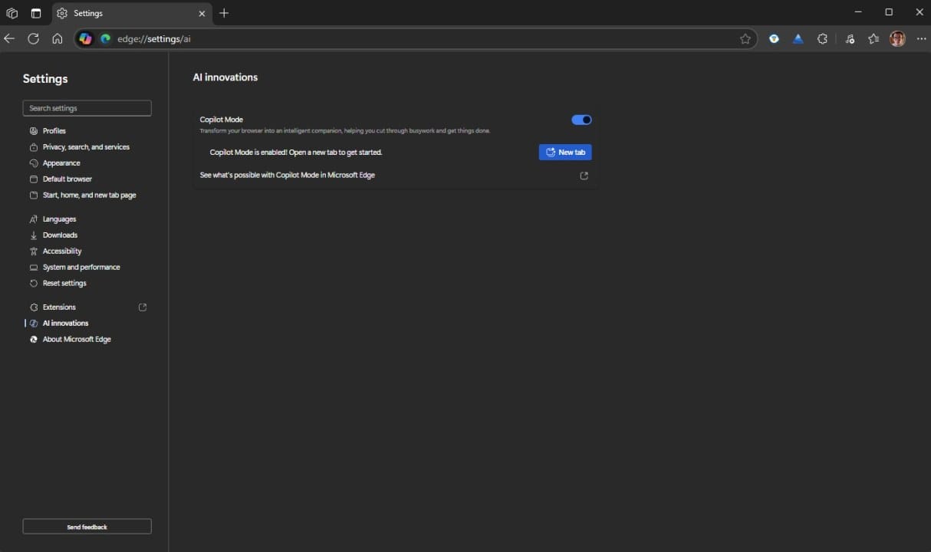931x552 pixels.
Task: Go to the Home page icon
Action: 58,39
